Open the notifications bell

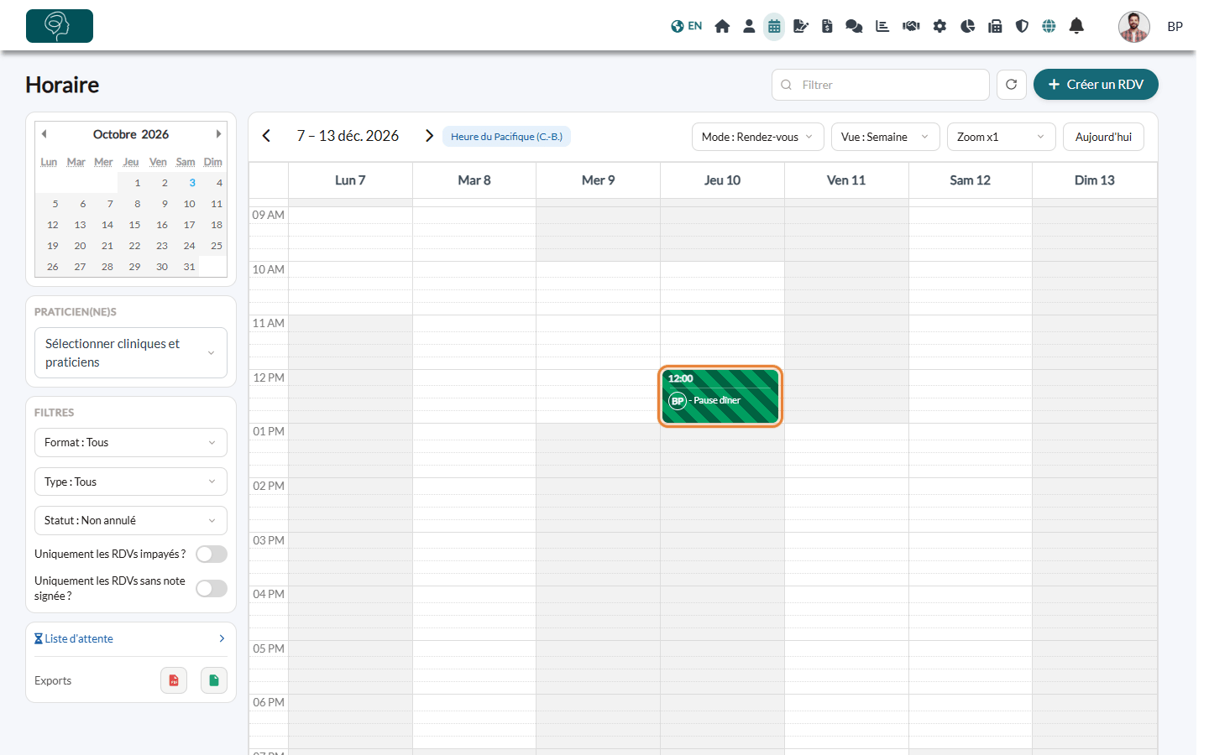tap(1076, 26)
